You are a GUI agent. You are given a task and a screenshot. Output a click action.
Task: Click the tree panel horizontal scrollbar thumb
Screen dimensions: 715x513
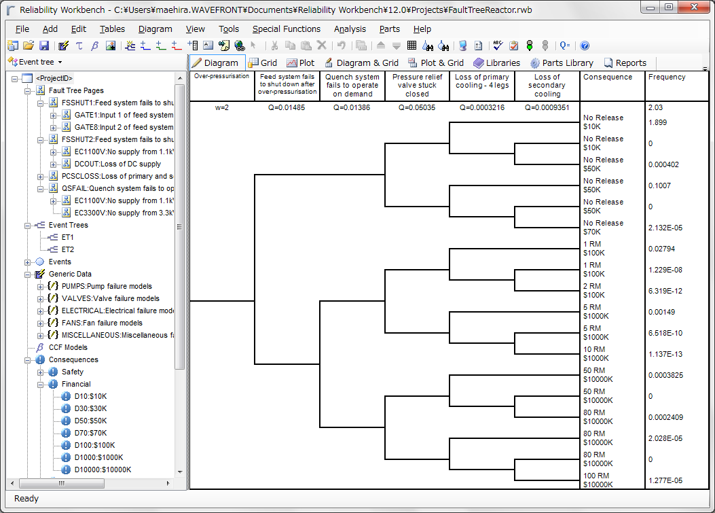tap(62, 483)
